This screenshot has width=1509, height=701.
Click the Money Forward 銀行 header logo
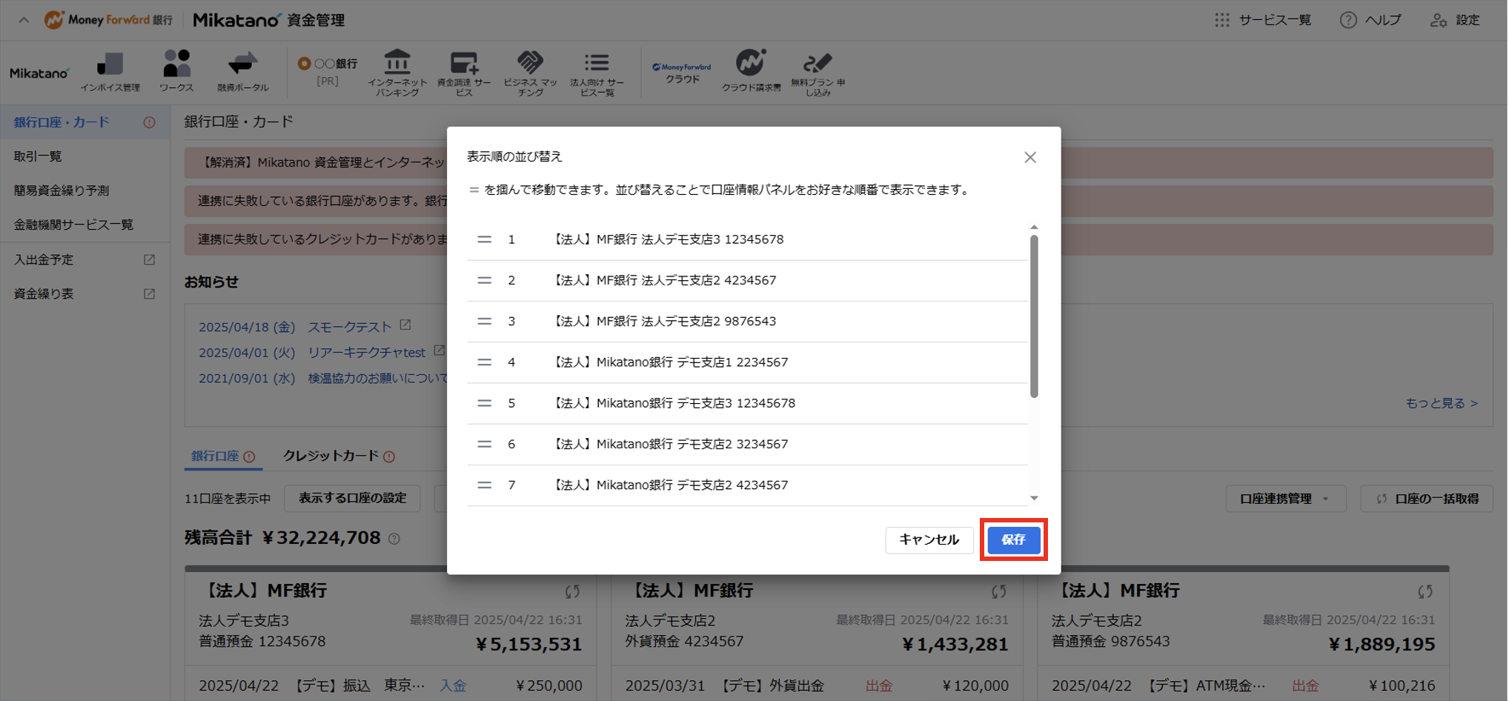pos(108,20)
